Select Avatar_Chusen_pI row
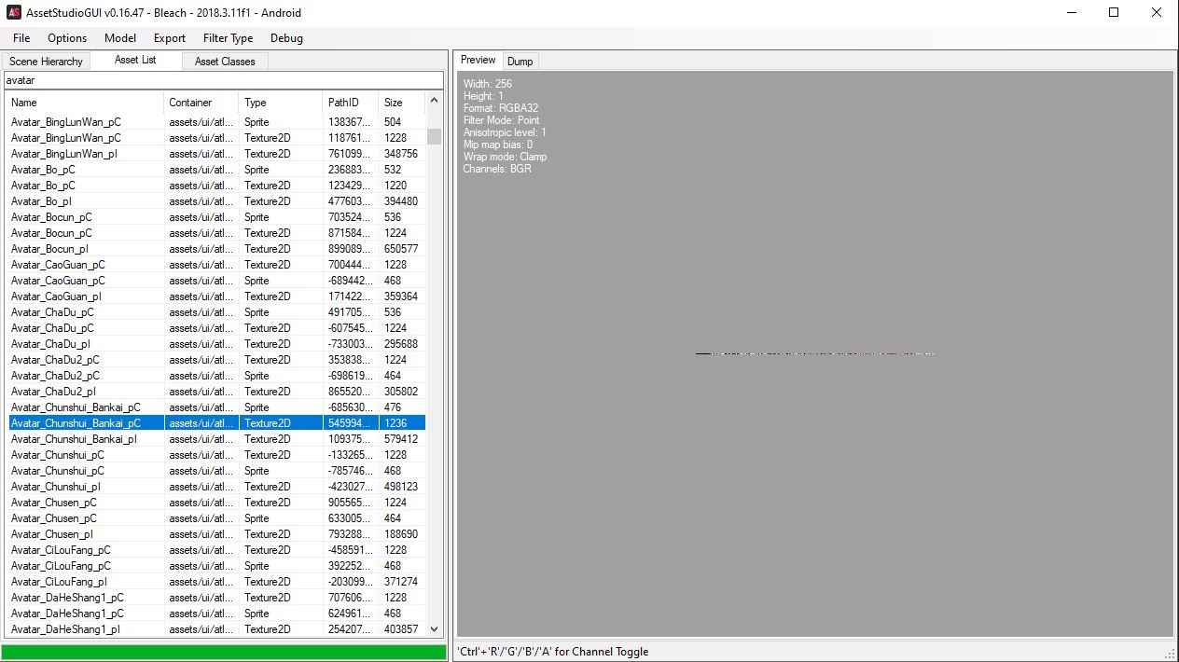This screenshot has height=662, width=1179. click(216, 534)
